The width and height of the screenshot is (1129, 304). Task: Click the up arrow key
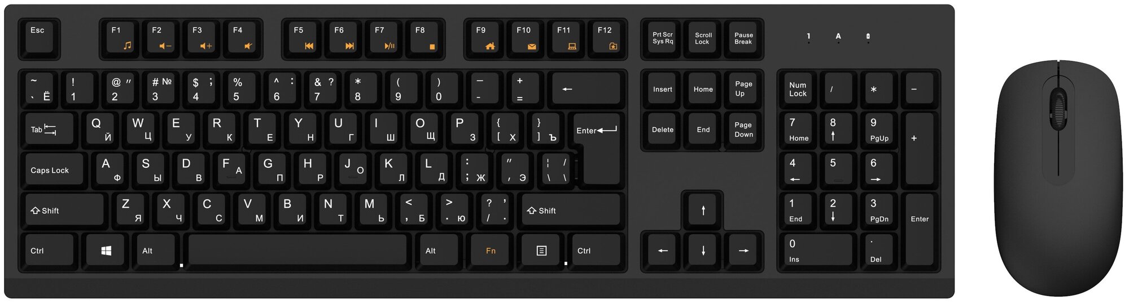(x=703, y=210)
